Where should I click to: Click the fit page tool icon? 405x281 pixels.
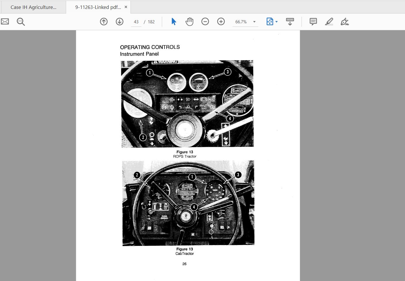(270, 22)
